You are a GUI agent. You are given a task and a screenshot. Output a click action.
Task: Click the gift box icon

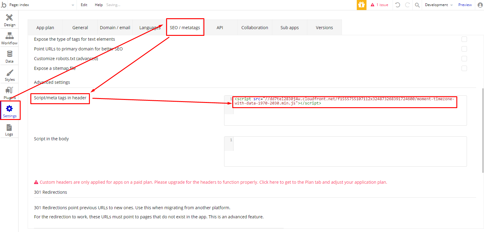coord(361,5)
